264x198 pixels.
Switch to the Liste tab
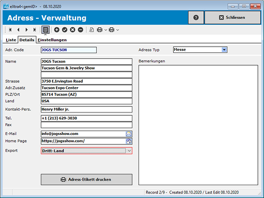[x=11, y=40]
